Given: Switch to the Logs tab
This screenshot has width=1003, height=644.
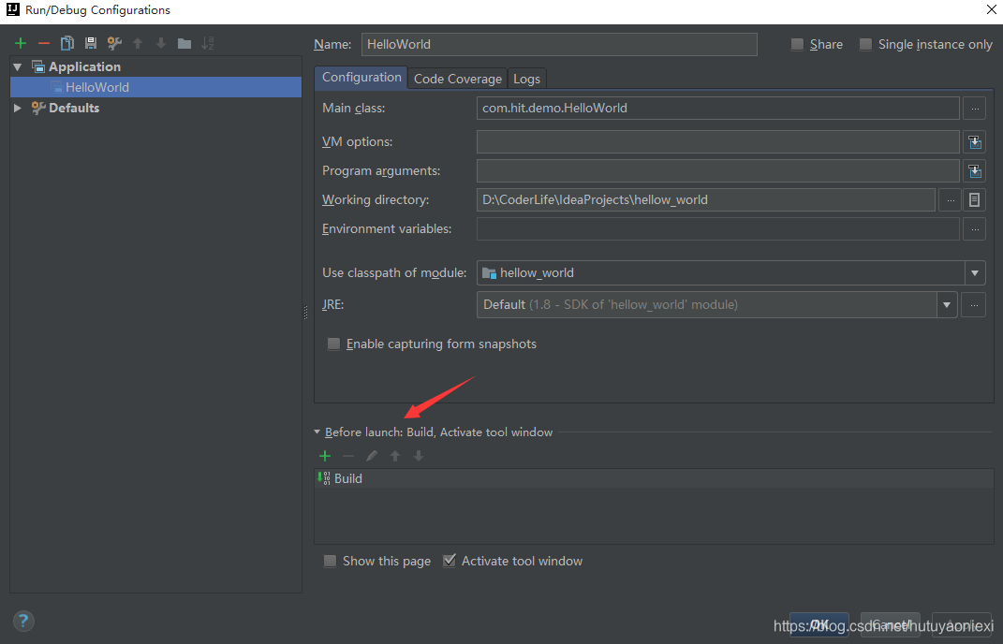Looking at the screenshot, I should 526,79.
